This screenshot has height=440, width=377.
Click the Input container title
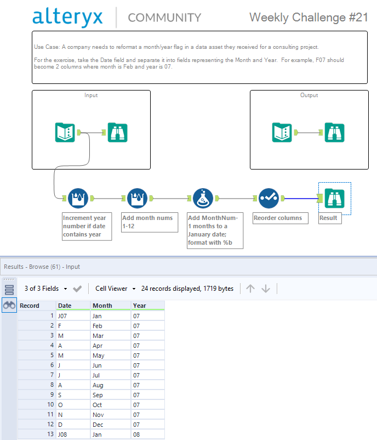tap(91, 95)
